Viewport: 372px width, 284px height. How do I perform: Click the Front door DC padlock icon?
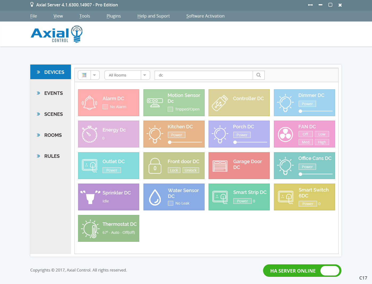tap(155, 166)
